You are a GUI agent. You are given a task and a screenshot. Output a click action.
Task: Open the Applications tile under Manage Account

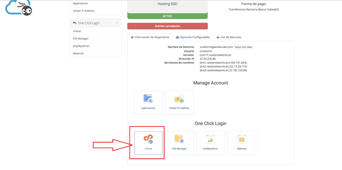[x=148, y=102]
